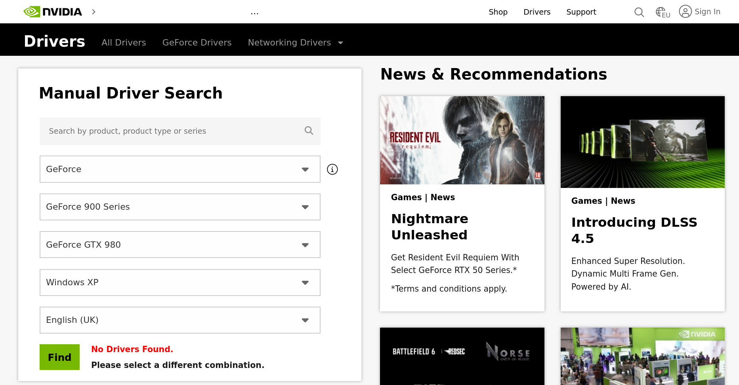The height and width of the screenshot is (385, 739).
Task: Click 'Get Resident Evil Requiem With Select GeForce' text
Action: [x=455, y=264]
